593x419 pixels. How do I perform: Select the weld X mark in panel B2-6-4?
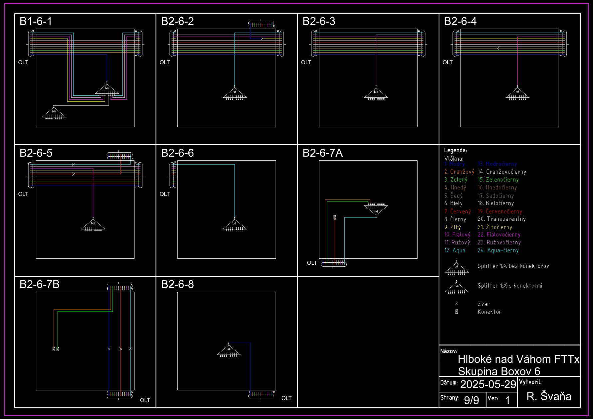(x=497, y=49)
